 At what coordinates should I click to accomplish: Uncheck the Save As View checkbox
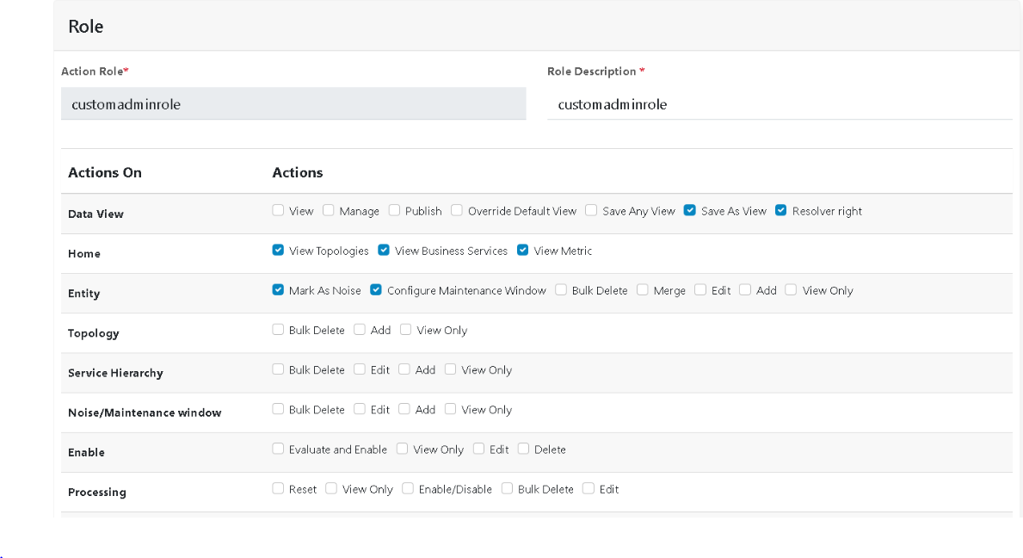click(x=690, y=210)
